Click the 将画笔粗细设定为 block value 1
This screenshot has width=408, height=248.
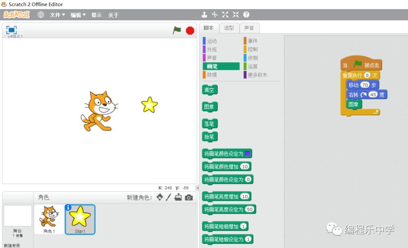248,239
